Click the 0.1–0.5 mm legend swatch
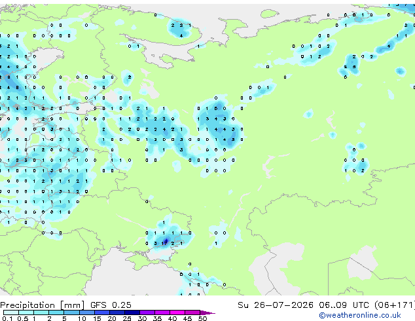The width and height of the screenshot is (415, 321). (x=11, y=312)
